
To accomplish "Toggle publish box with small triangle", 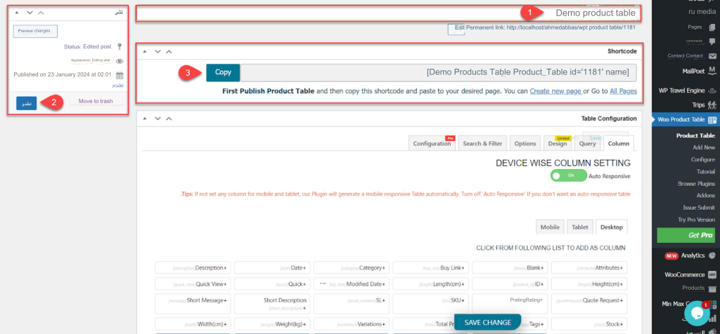I will pyautogui.click(x=17, y=13).
